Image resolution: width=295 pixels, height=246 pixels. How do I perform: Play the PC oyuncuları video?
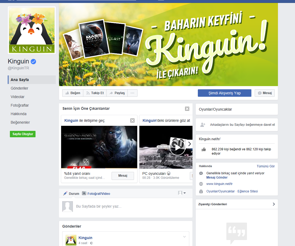(178, 147)
